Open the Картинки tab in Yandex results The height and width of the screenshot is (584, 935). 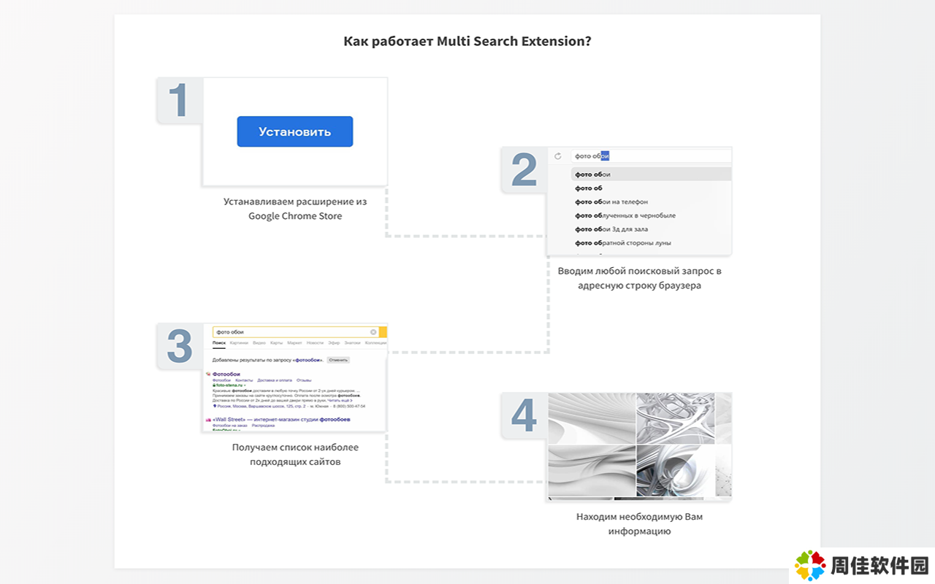tap(239, 342)
